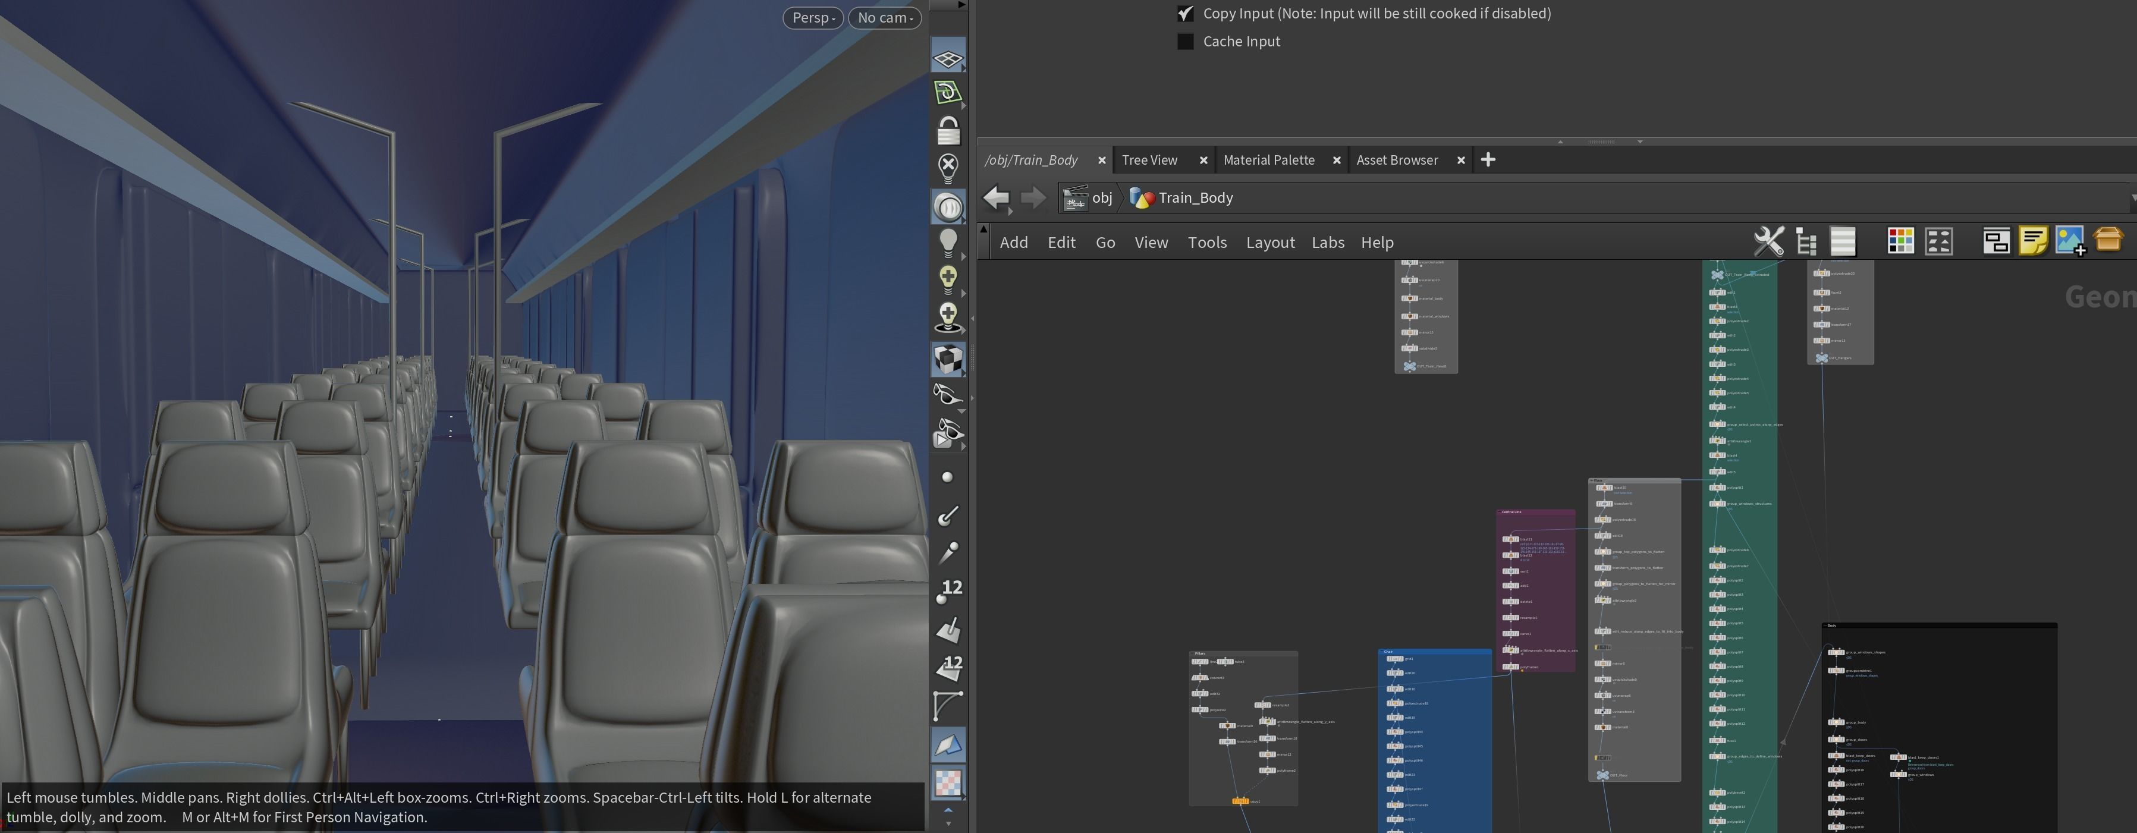Click the light bulb lighting icon in viewport toolbar
The image size is (2137, 833).
tap(948, 241)
